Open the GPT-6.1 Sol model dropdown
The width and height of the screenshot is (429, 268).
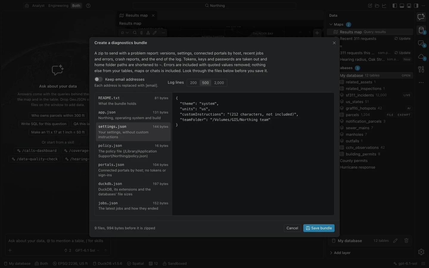pyautogui.click(x=87, y=250)
